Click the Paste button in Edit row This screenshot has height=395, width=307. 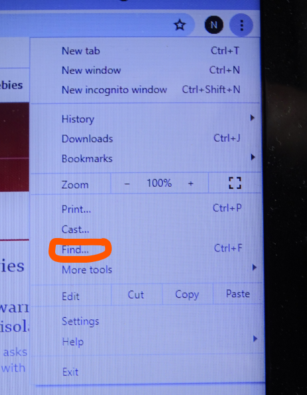click(238, 294)
